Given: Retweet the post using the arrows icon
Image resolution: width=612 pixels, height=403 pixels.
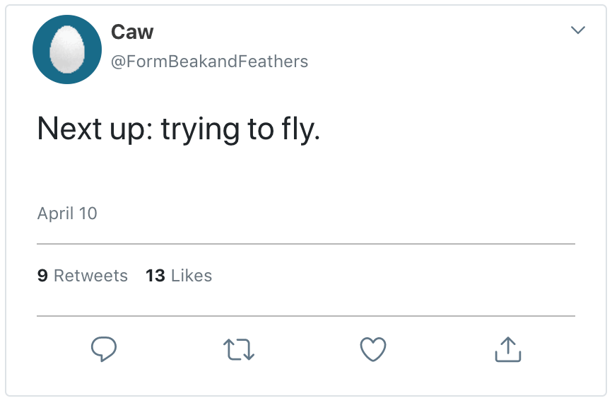Looking at the screenshot, I should [239, 349].
